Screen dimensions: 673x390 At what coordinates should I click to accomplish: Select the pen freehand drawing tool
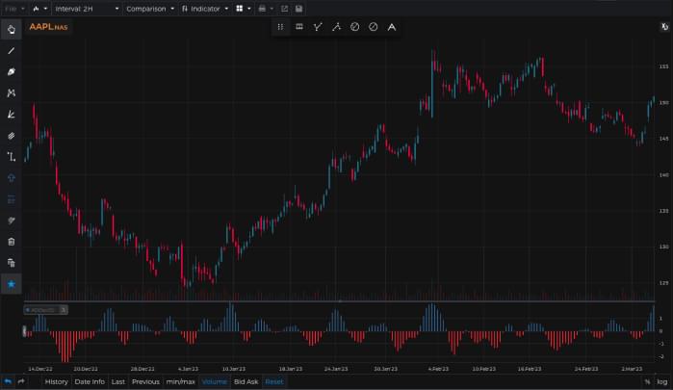tap(12, 71)
